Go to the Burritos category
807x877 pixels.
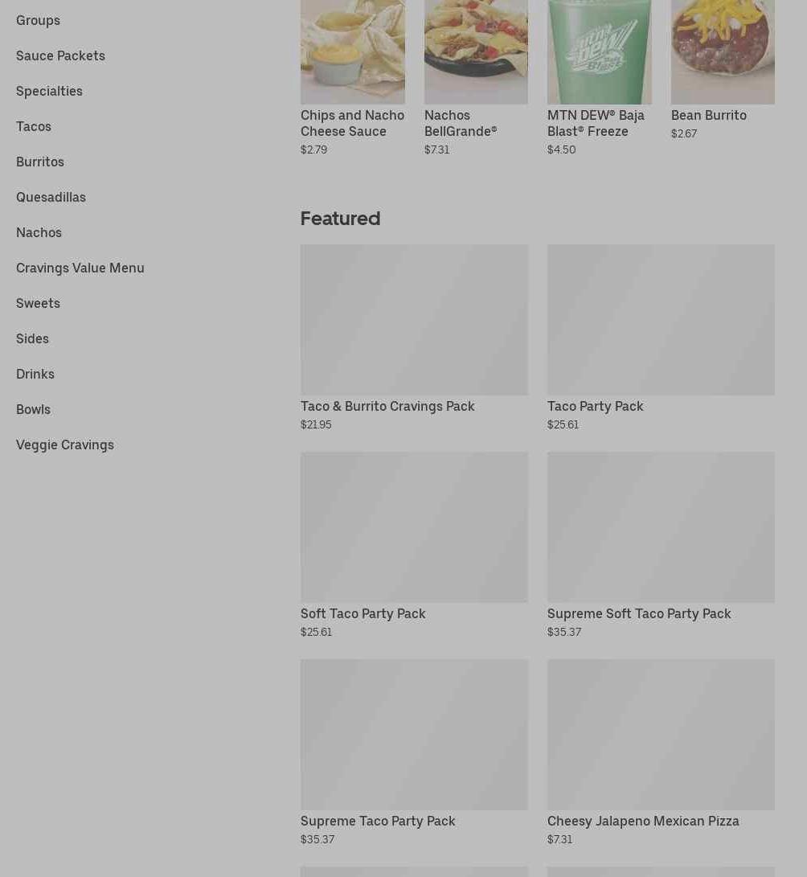click(x=40, y=162)
